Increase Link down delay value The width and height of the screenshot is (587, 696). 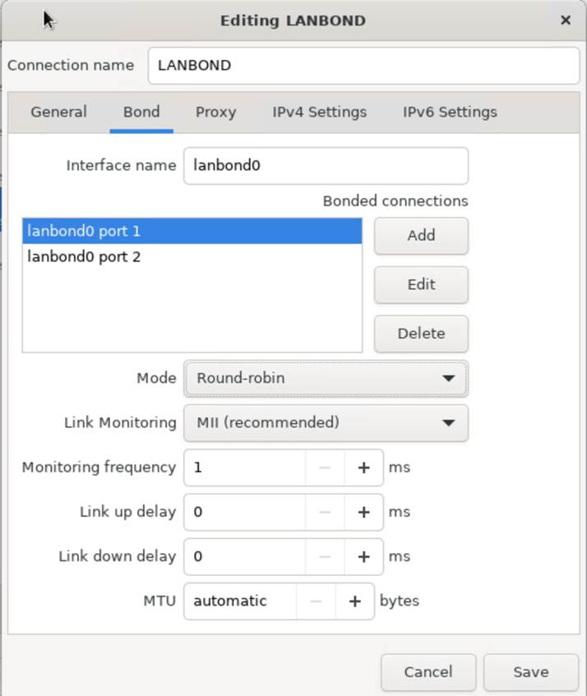pyautogui.click(x=363, y=556)
